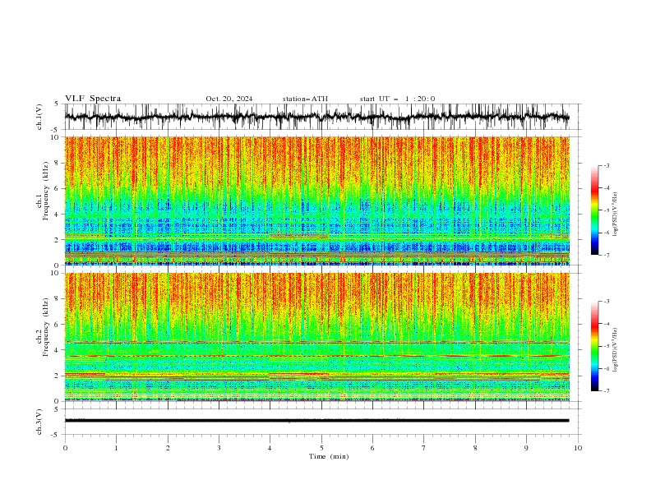Click the "ch.2 Frequency (kHz)" axis label
The width and height of the screenshot is (651, 503).
point(42,327)
